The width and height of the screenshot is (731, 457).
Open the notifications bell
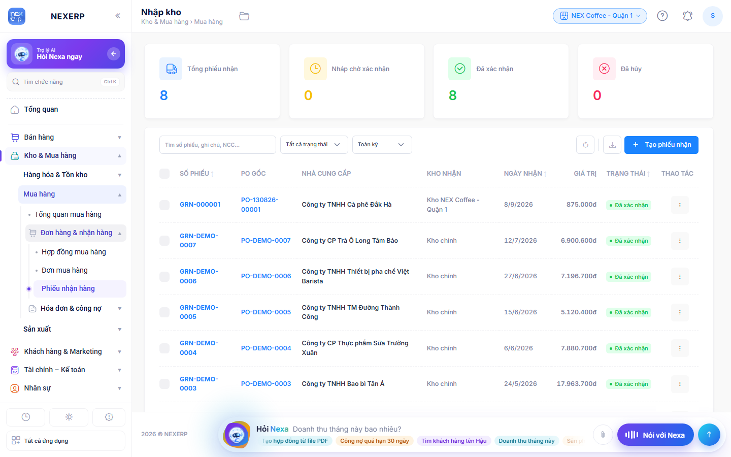(687, 16)
